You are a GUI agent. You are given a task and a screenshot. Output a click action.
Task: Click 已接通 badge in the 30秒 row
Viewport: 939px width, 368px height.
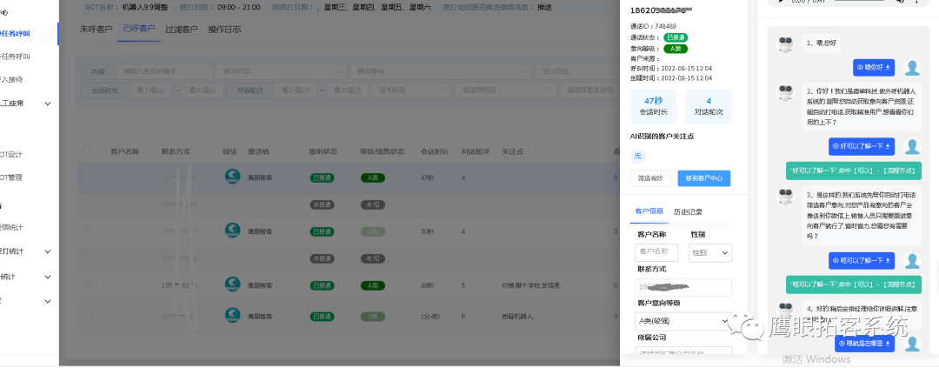point(322,231)
